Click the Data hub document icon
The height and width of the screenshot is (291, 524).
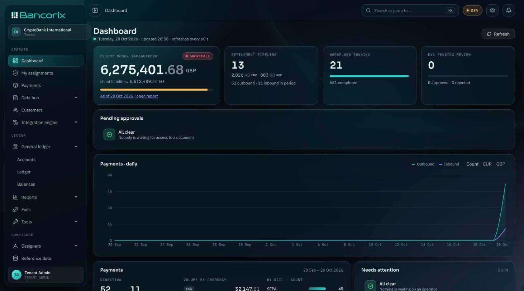pyautogui.click(x=15, y=98)
